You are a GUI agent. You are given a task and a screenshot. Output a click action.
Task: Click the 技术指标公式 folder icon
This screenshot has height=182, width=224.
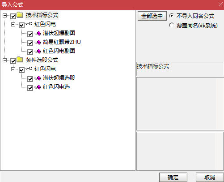(x=20, y=15)
